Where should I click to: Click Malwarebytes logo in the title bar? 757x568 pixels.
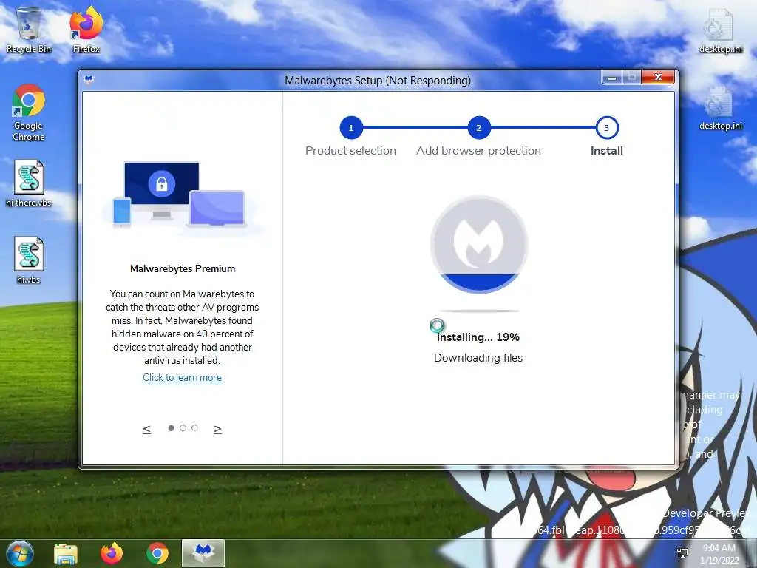(89, 80)
